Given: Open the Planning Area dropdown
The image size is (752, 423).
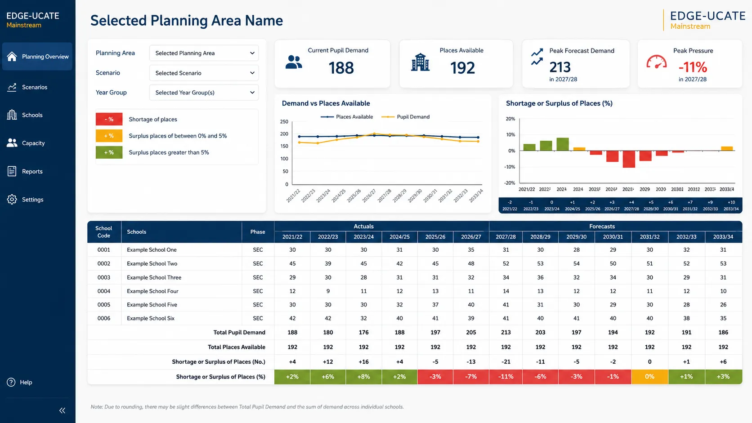Looking at the screenshot, I should [204, 53].
